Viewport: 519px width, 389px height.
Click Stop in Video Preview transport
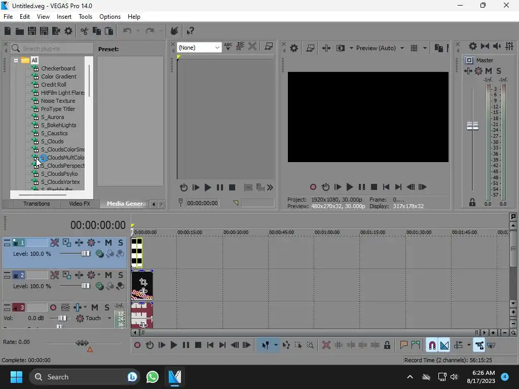[x=374, y=187]
